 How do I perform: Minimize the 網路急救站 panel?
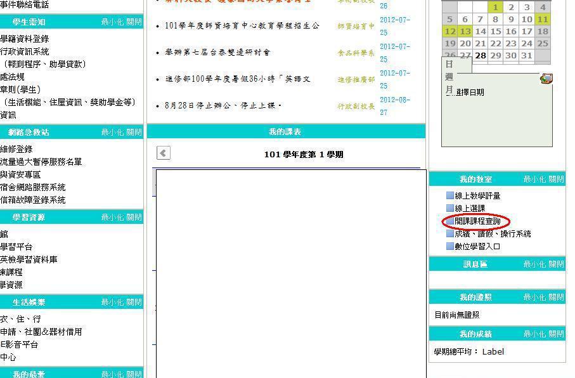113,132
